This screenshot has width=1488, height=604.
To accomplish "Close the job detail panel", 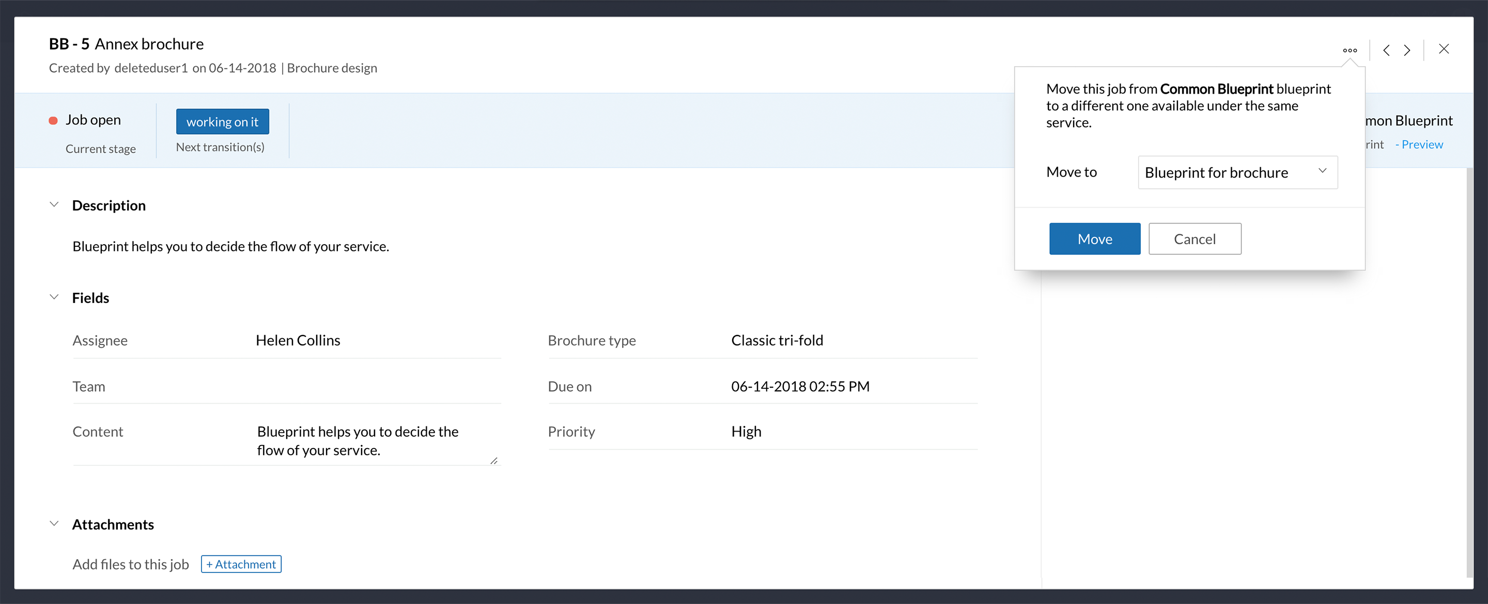I will pos(1444,49).
